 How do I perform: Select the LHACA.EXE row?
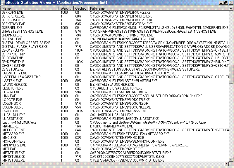[115, 92]
